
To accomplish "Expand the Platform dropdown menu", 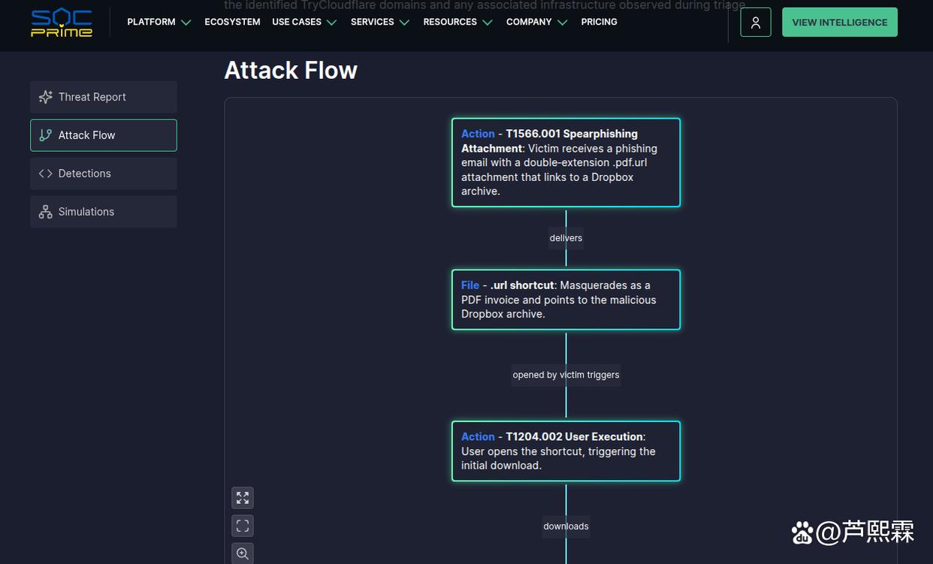I will (x=159, y=23).
